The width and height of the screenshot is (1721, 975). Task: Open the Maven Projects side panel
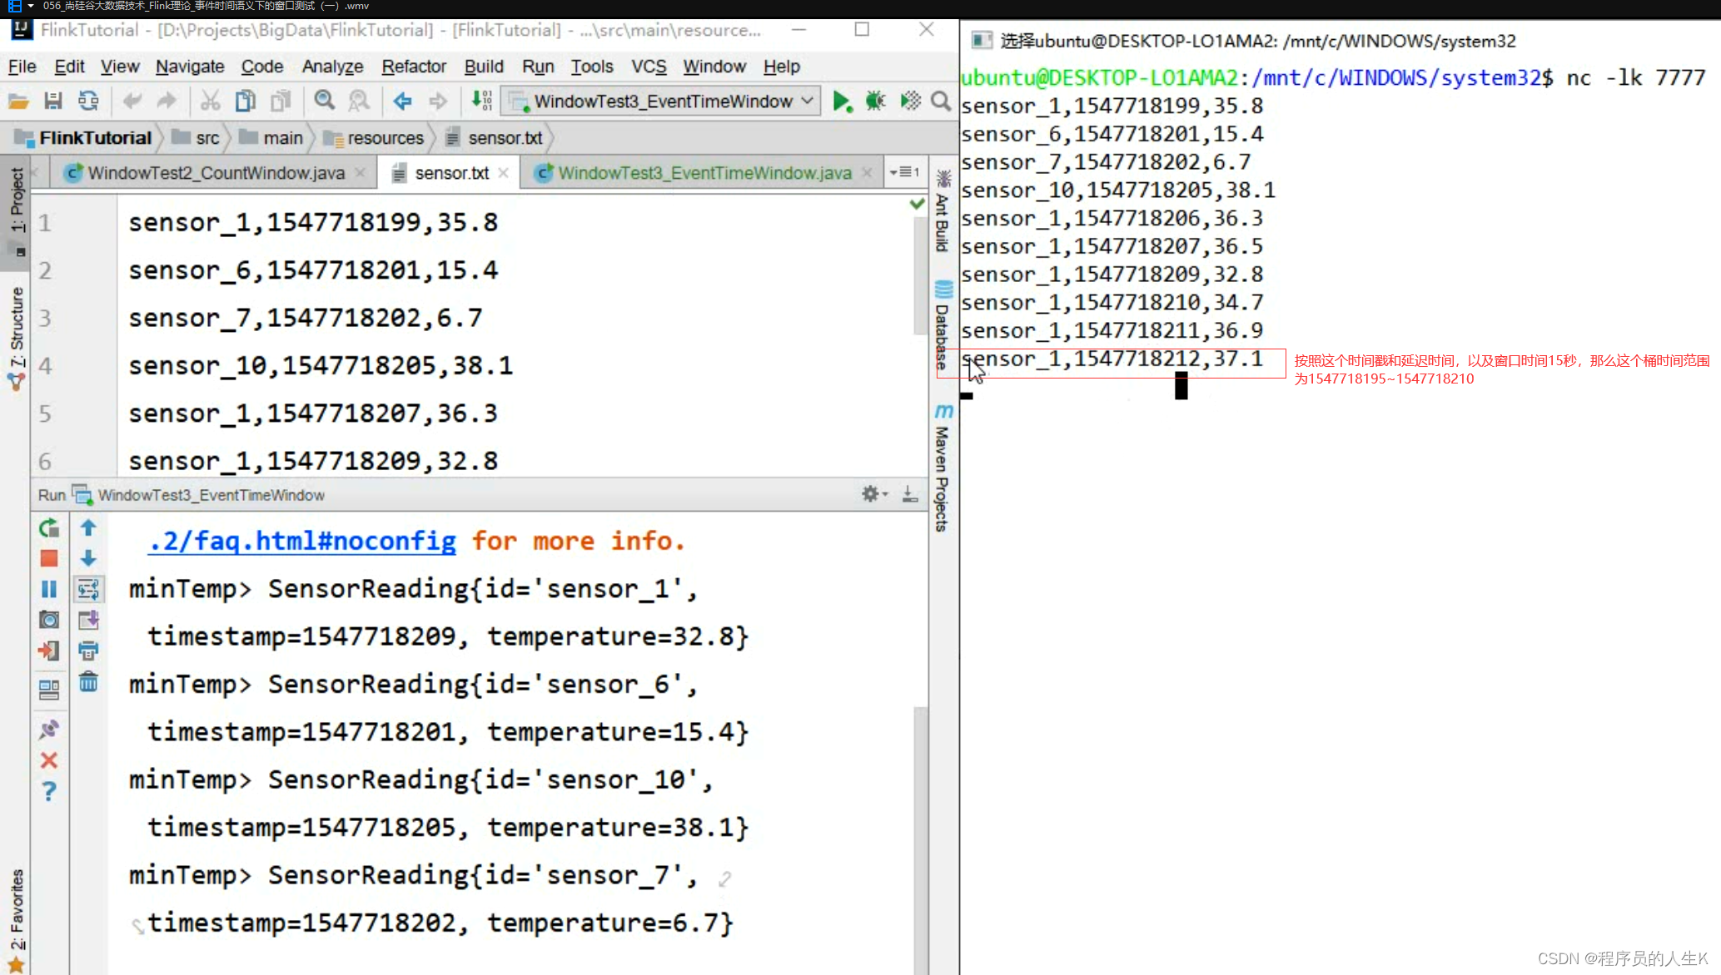(x=943, y=470)
